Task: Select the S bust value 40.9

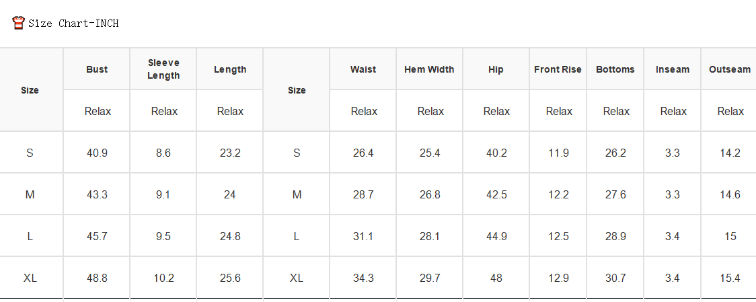Action: (x=97, y=153)
